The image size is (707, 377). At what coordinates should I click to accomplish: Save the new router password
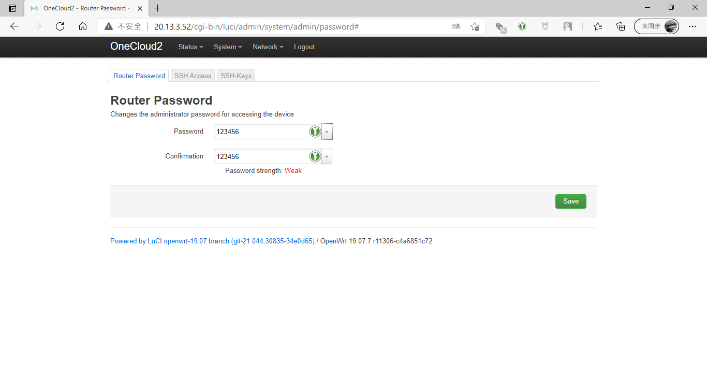[570, 201]
